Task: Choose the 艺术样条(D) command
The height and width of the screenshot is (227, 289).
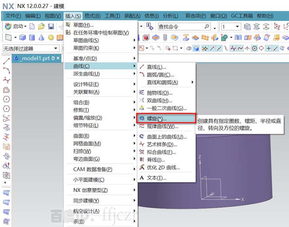Action: [161, 145]
